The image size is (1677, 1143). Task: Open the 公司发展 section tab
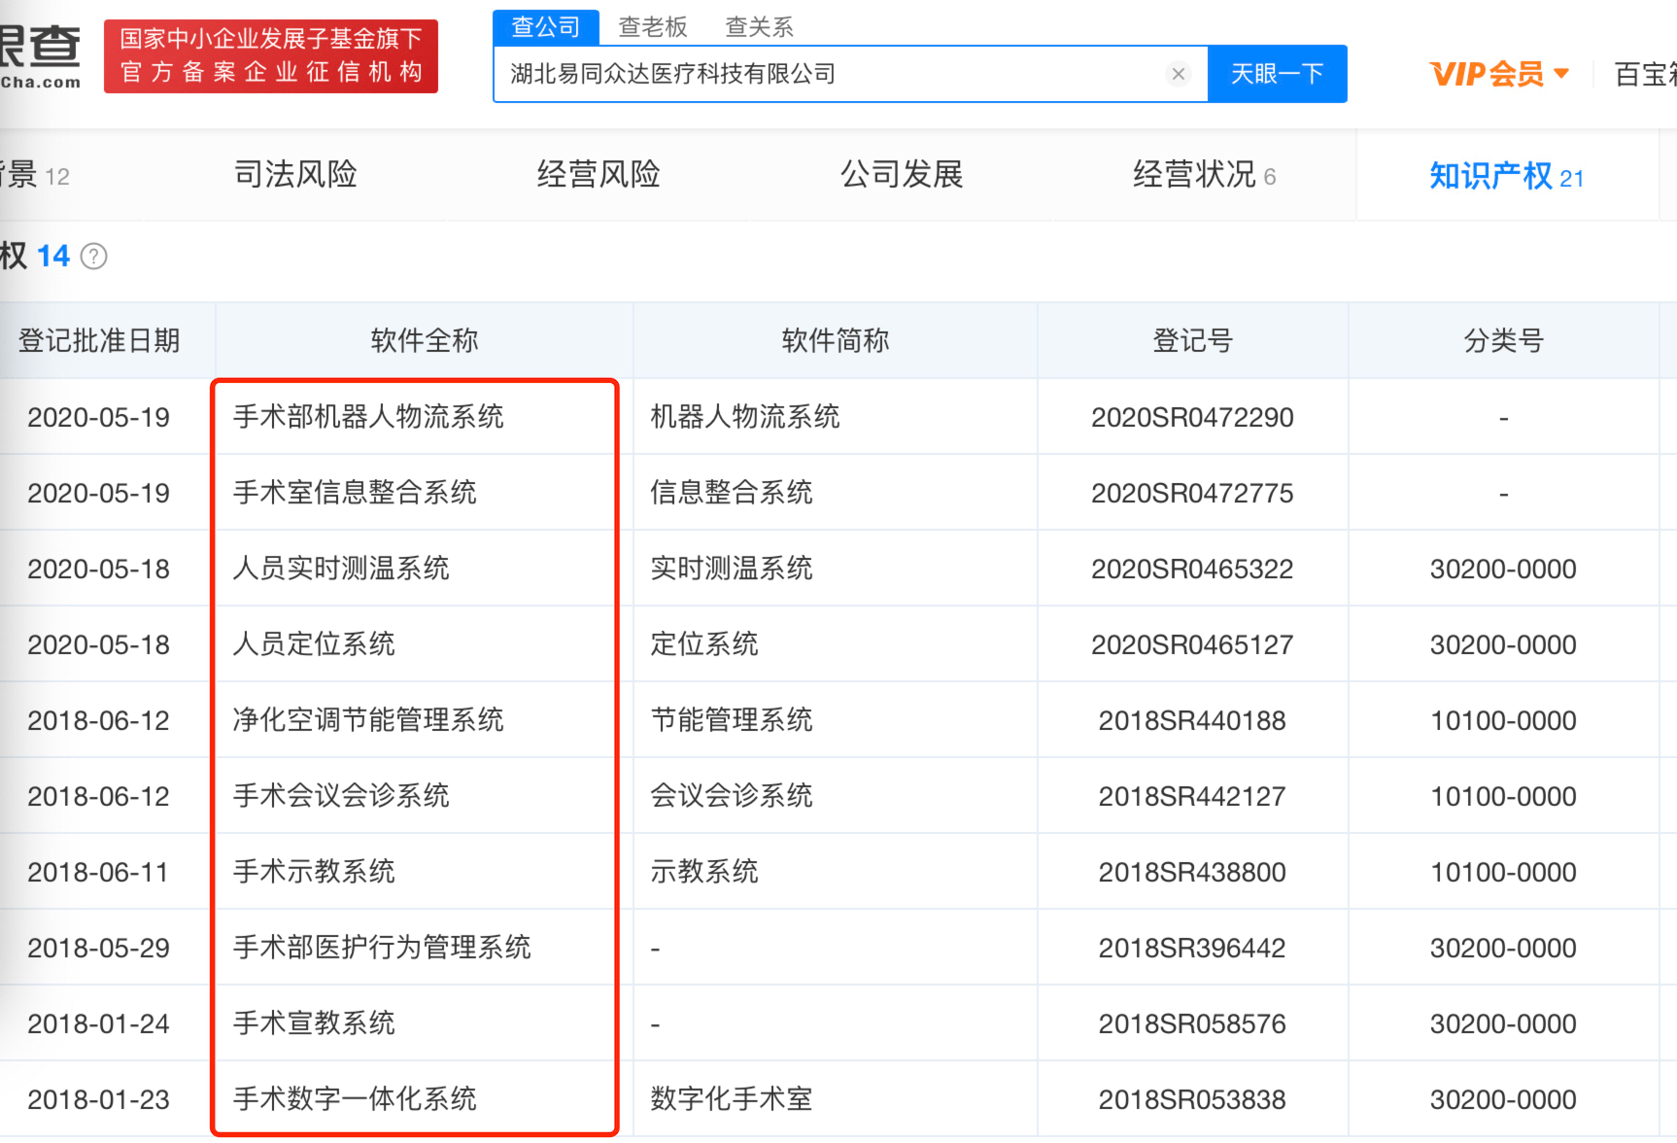(902, 175)
